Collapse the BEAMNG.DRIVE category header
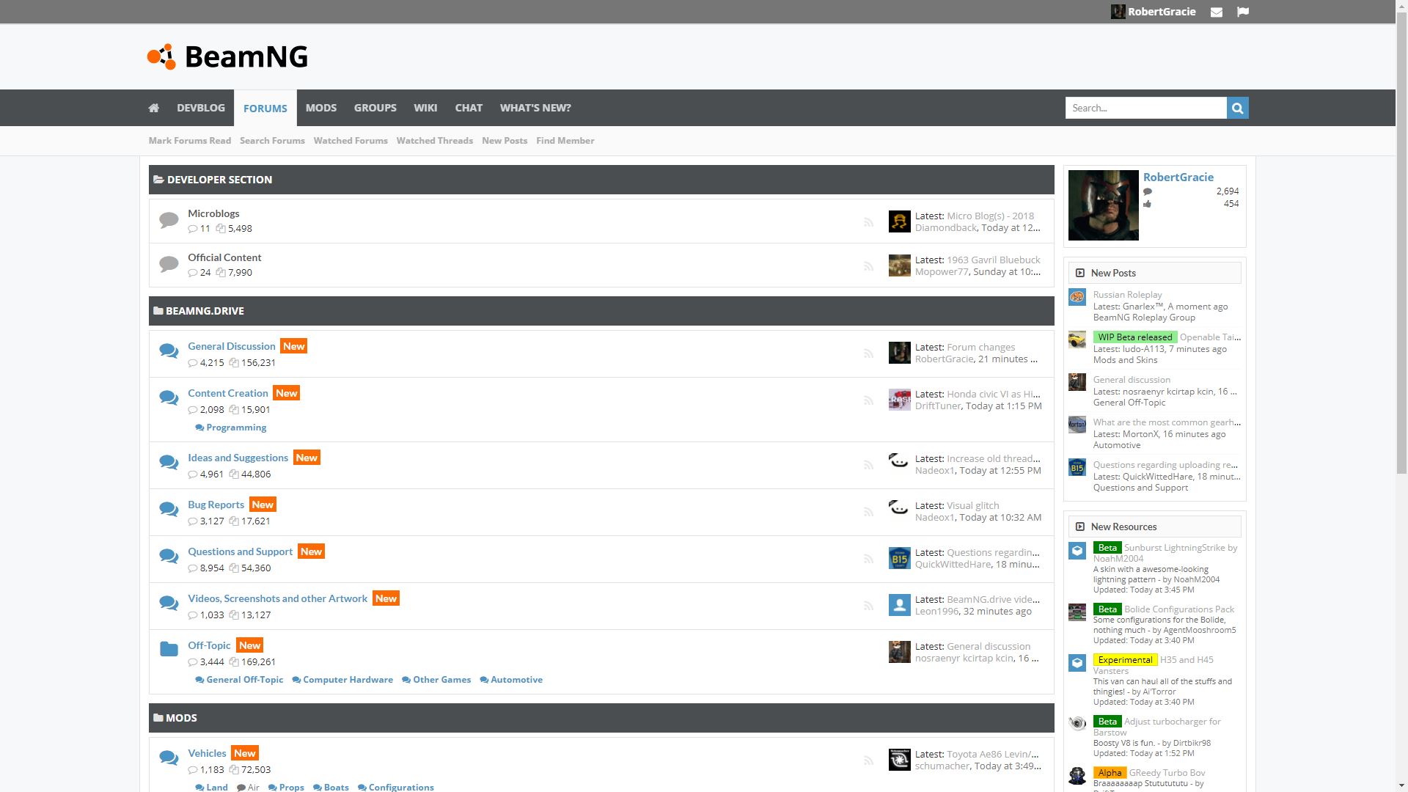The height and width of the screenshot is (792, 1408). (x=601, y=311)
